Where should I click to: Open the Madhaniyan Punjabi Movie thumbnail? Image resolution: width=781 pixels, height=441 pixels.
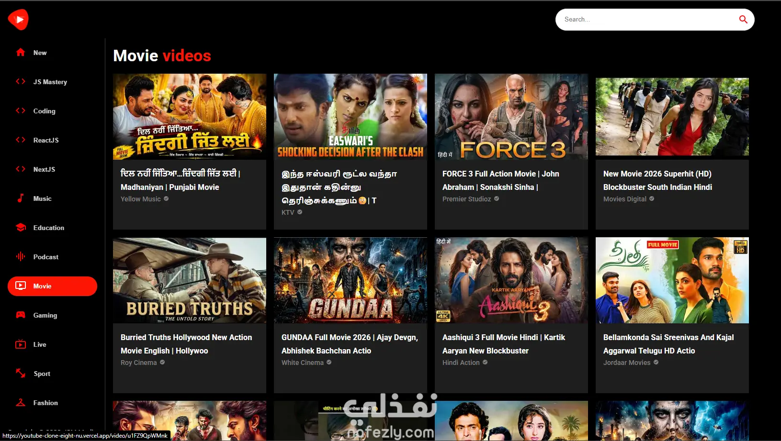190,117
